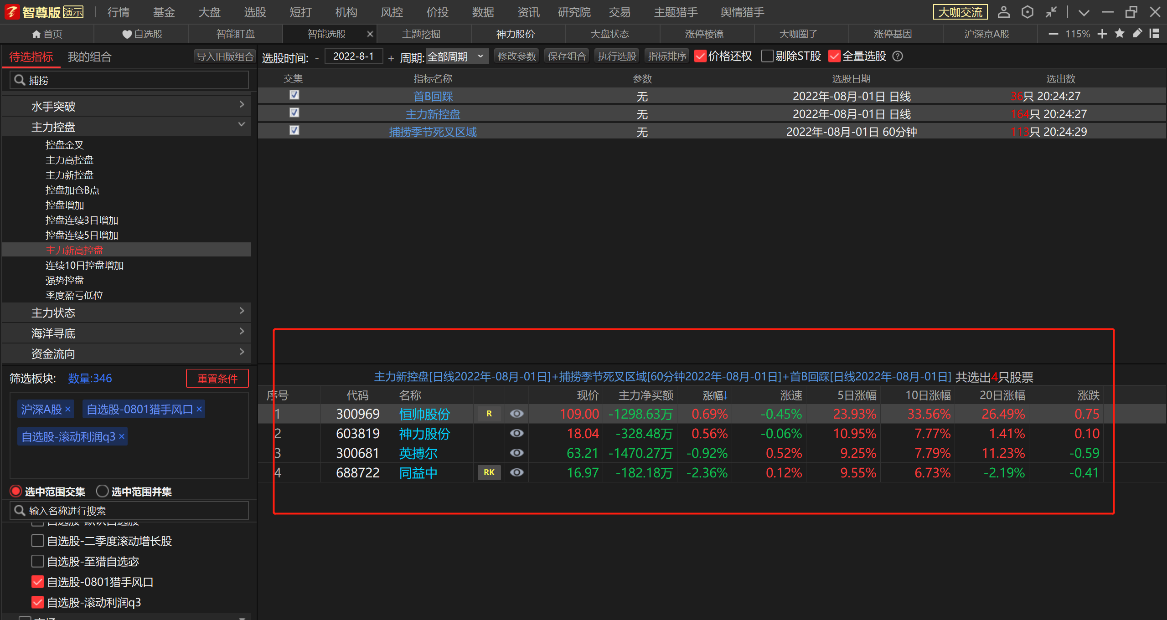The height and width of the screenshot is (620, 1167).
Task: Open the title bar dropdown chevron
Action: [1084, 13]
